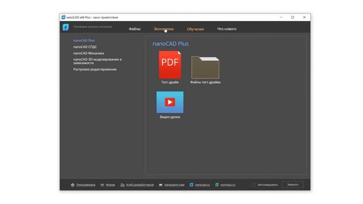This screenshot has width=363, height=204.
Task: Open the Форум link
Action: coord(110,185)
